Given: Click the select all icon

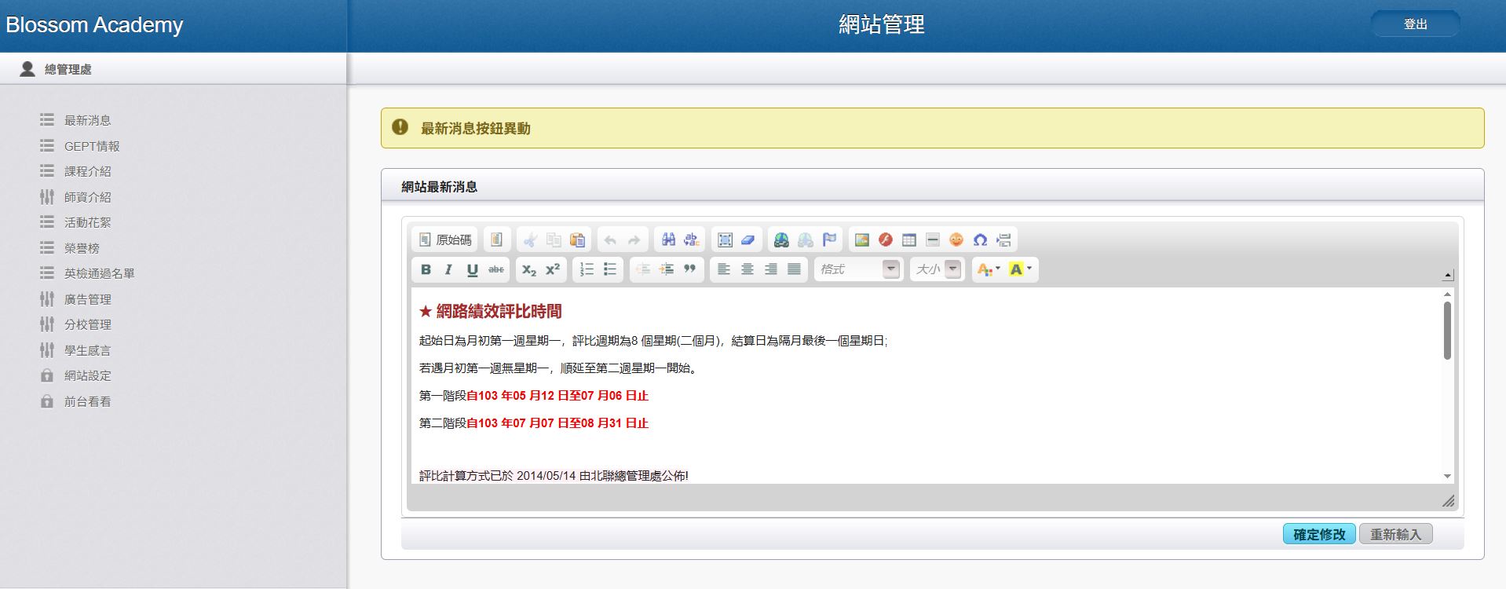Looking at the screenshot, I should pyautogui.click(x=726, y=240).
